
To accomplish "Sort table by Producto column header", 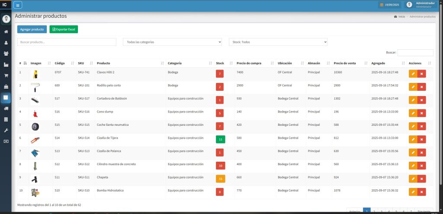I will point(103,63).
